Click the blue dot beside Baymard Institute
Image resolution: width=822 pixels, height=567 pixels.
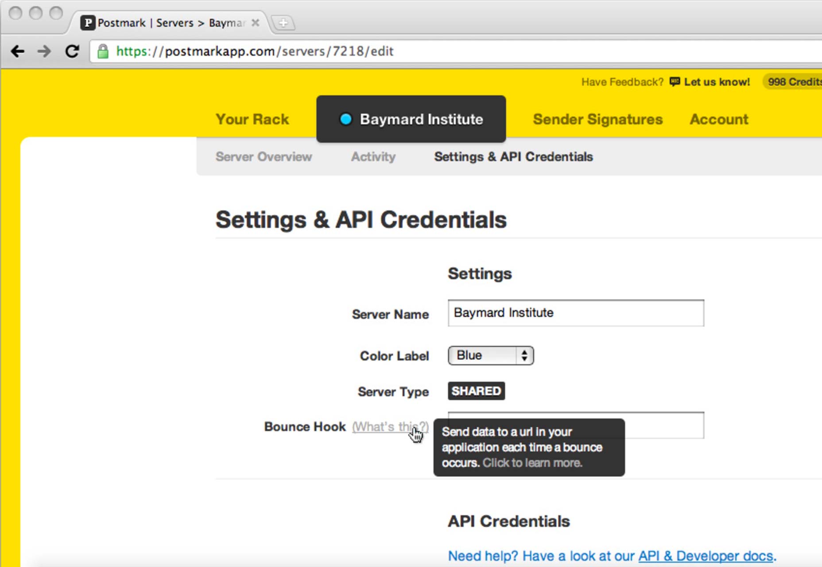[x=345, y=119]
